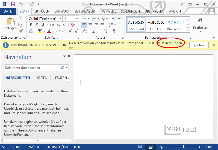Click the Bearbeiten binoculars icon
The image size is (218, 150).
pyautogui.click(x=200, y=20)
